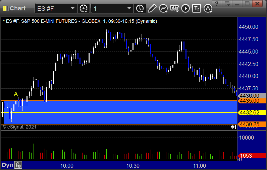
Task: Click the 11:00 time axis label
Action: [199, 166]
